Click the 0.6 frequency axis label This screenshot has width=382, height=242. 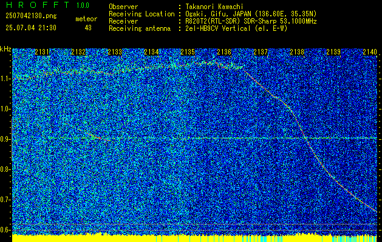[x=5, y=230]
